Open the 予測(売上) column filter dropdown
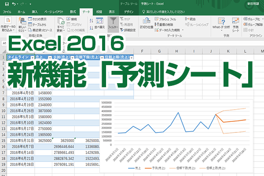Image resolution: width=264 pixels, height=176 pixels. pyautogui.click(x=72, y=58)
